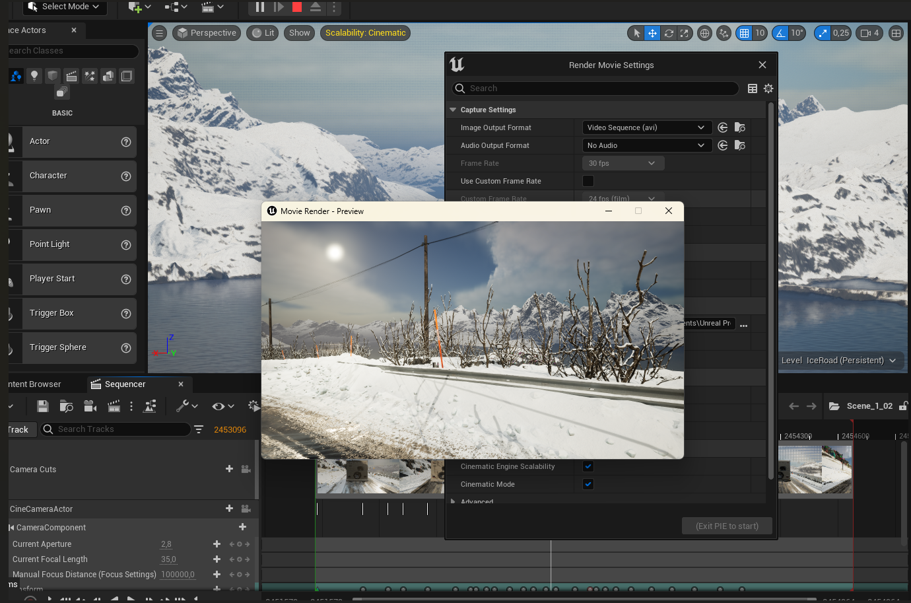Uncheck Cinematic Engine Scalability checkbox

click(x=588, y=466)
